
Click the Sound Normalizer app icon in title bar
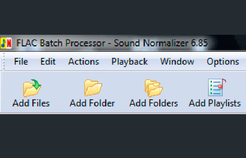pyautogui.click(x=6, y=43)
